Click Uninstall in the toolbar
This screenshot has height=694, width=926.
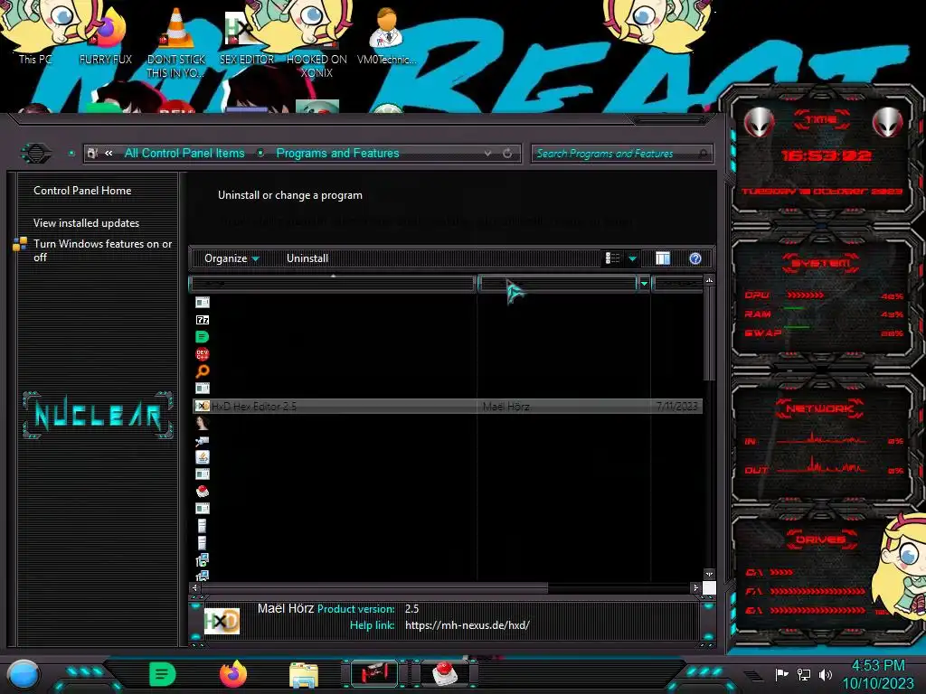[x=307, y=258]
